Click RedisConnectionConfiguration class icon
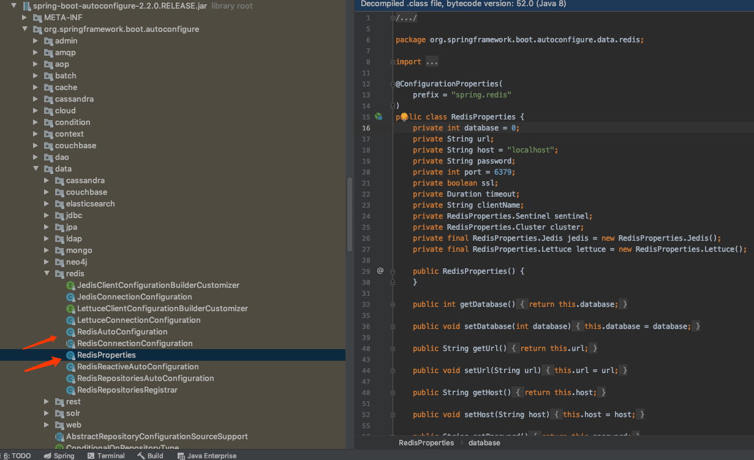The width and height of the screenshot is (754, 460). coord(70,344)
